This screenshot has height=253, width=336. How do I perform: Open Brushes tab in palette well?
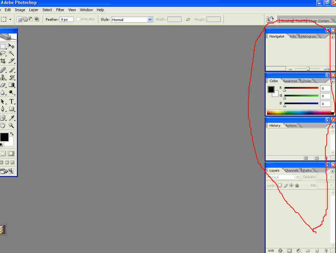tap(287, 21)
